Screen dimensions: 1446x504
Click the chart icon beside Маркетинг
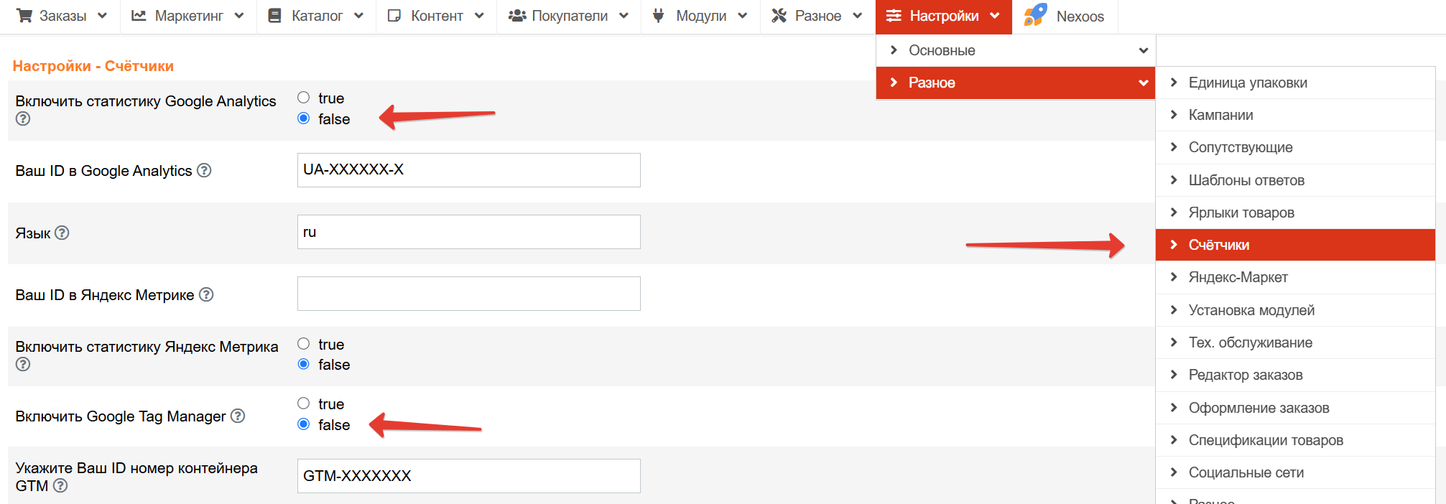139,16
